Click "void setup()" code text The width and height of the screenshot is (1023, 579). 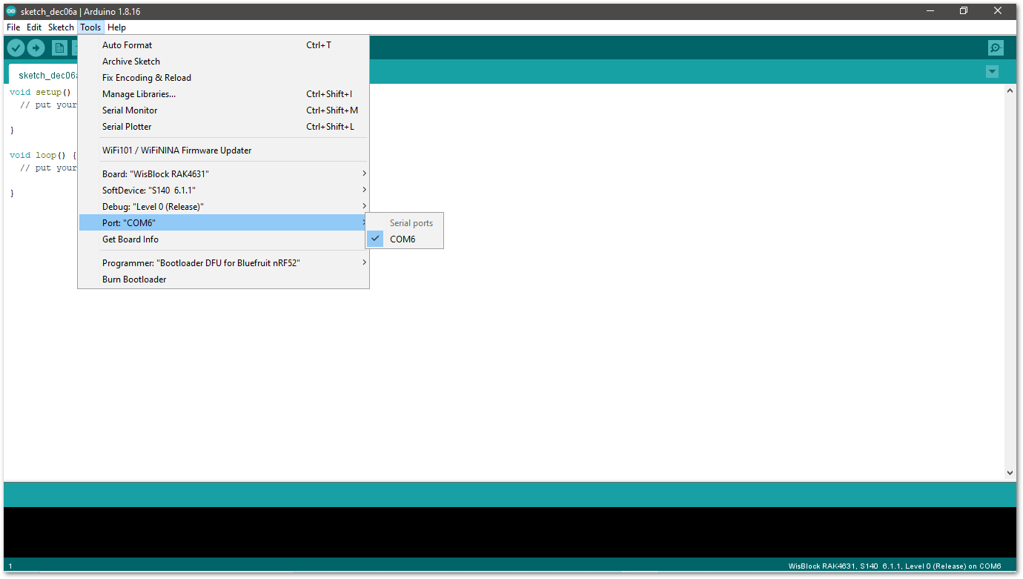click(41, 93)
